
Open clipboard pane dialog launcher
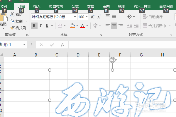click(27, 35)
